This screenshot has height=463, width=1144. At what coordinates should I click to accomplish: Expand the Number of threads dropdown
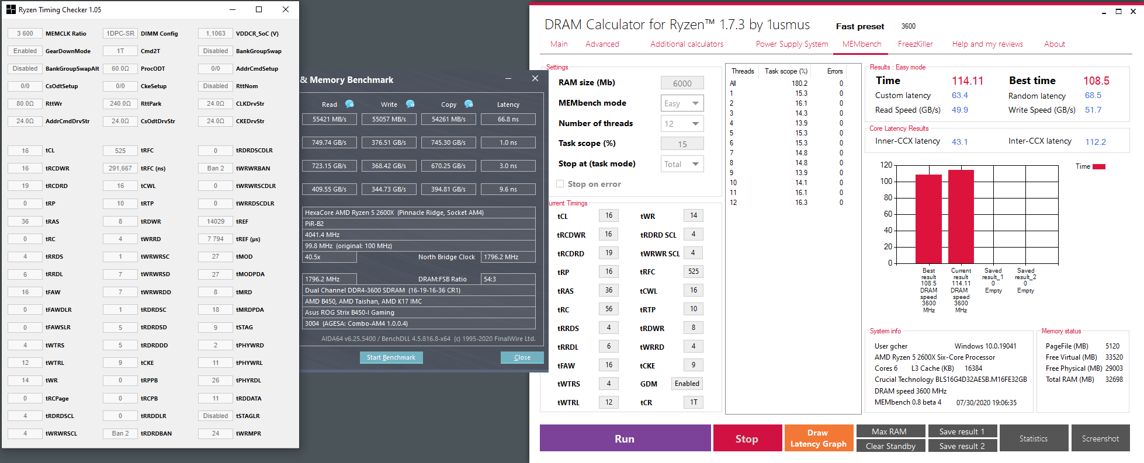pos(682,124)
